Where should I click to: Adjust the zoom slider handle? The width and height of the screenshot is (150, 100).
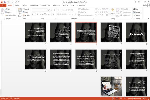(133, 98)
